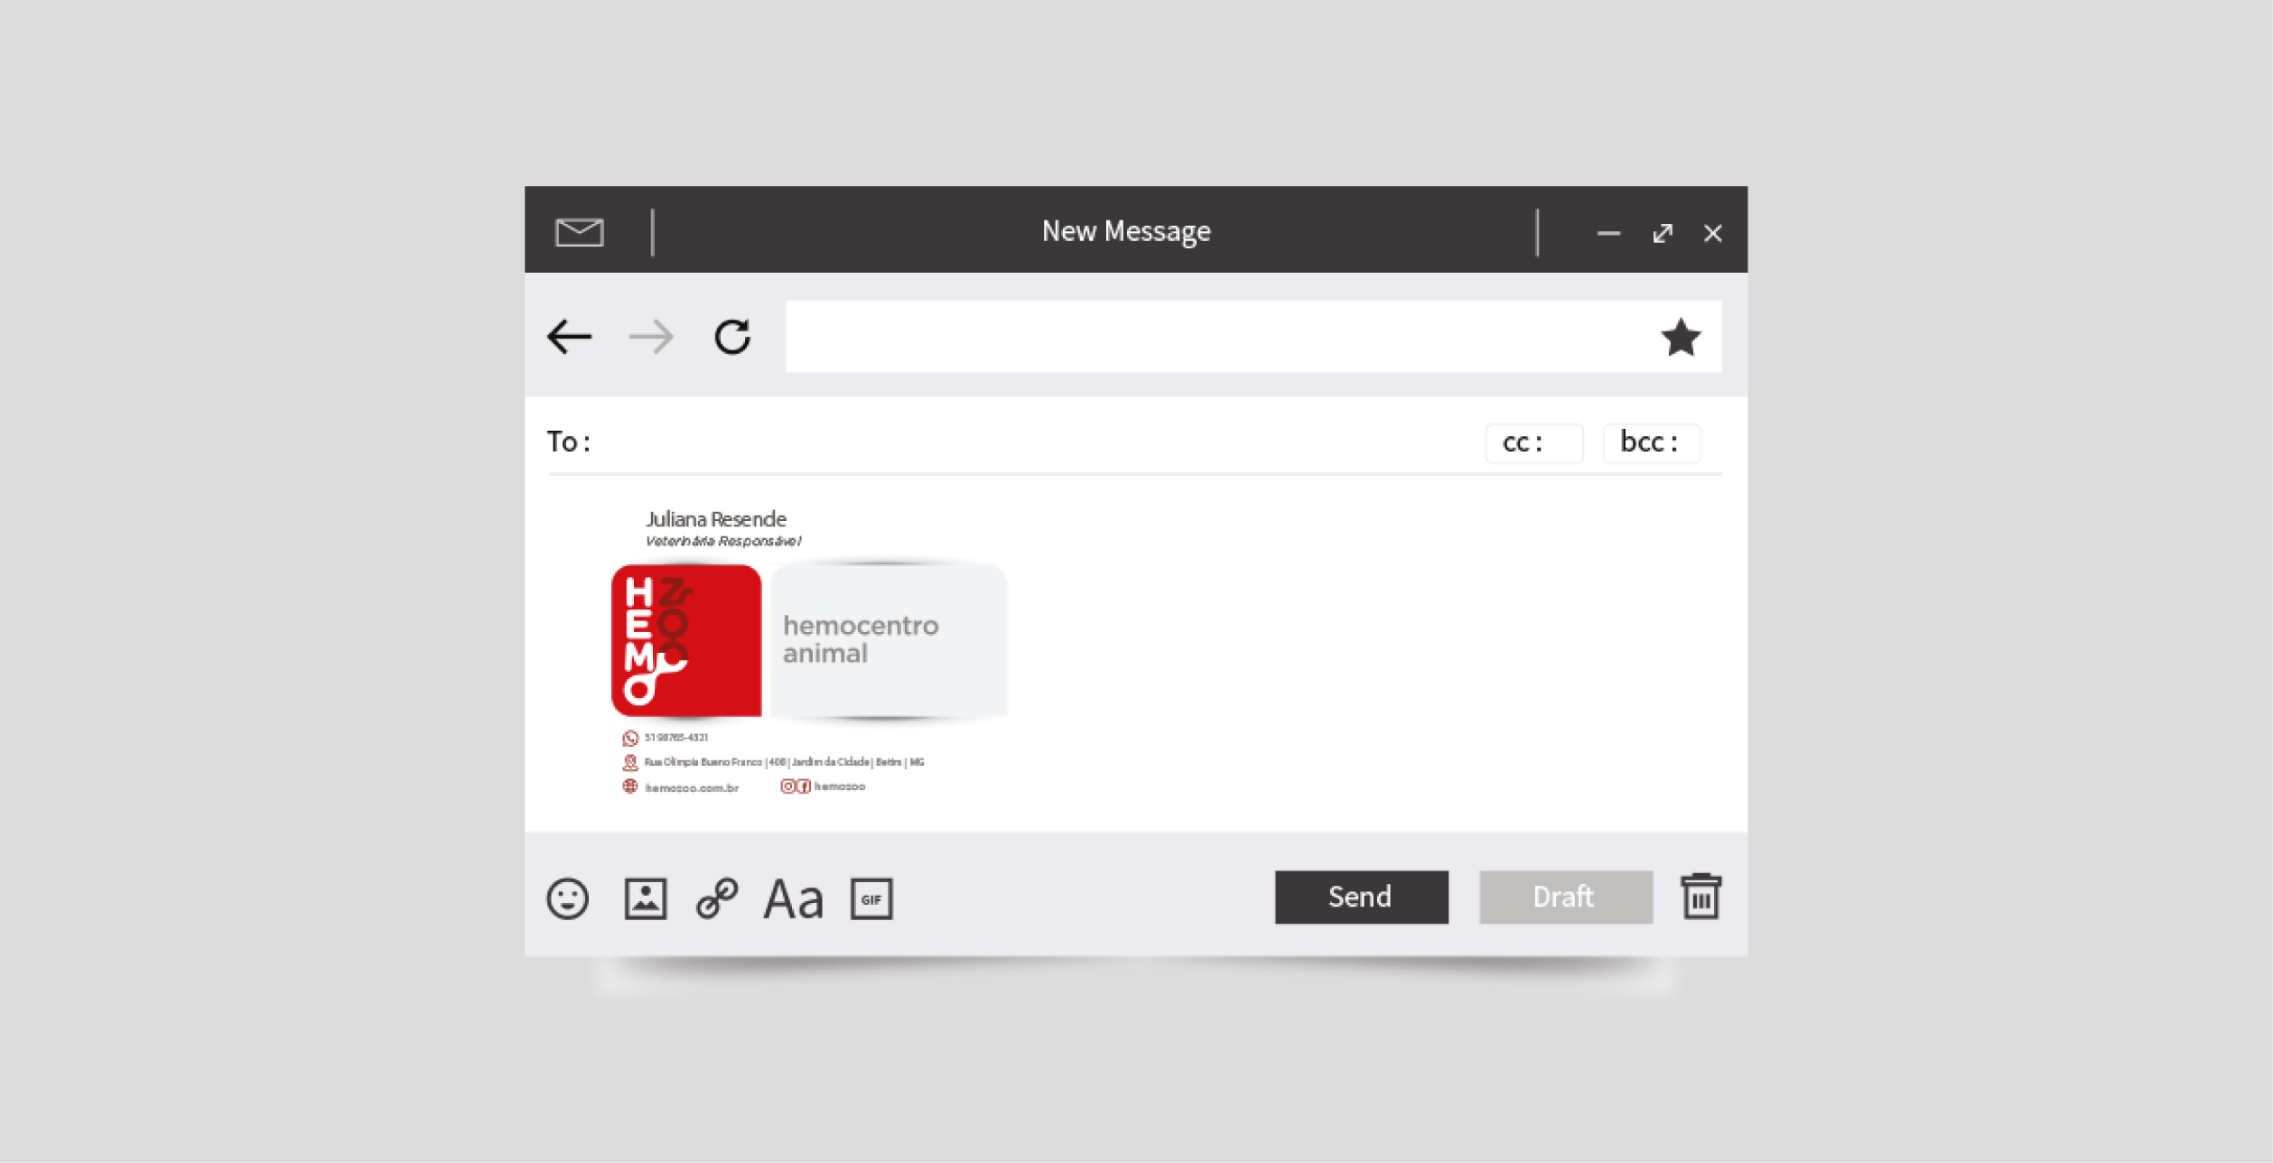Open the hemozoo.com.br website link
The width and height of the screenshot is (2273, 1163).
point(691,787)
